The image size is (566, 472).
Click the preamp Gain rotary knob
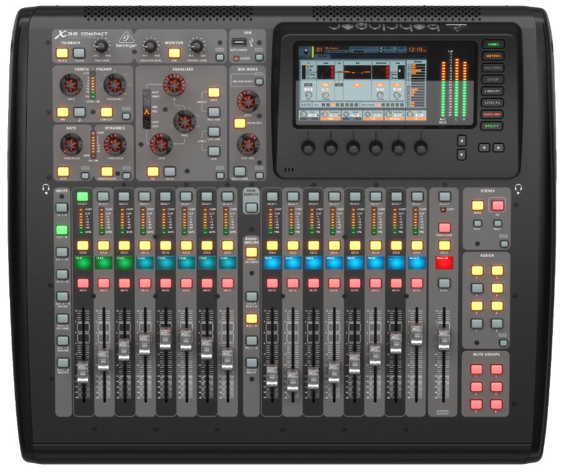pos(70,86)
